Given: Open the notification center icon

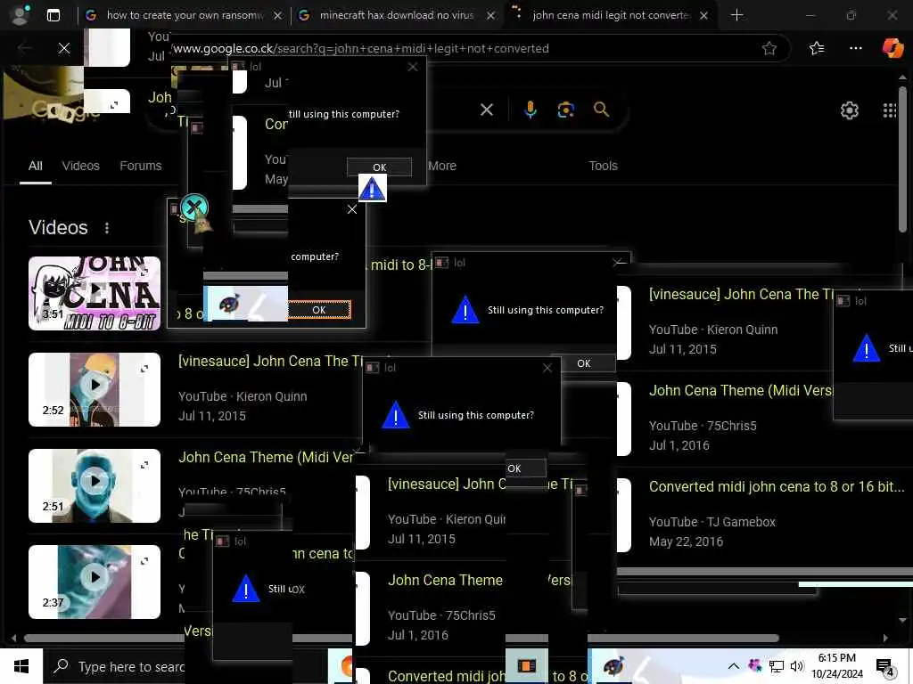Looking at the screenshot, I should (885, 666).
